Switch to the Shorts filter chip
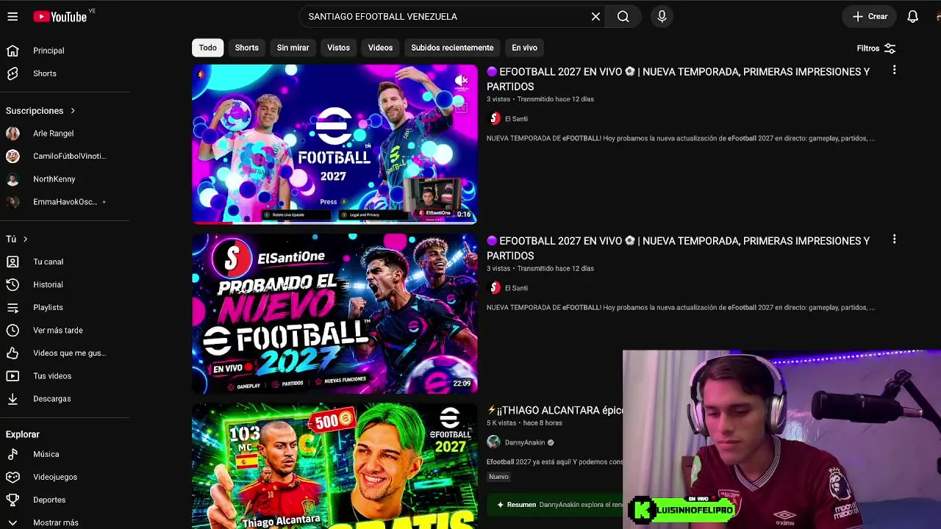941x529 pixels. 247,48
